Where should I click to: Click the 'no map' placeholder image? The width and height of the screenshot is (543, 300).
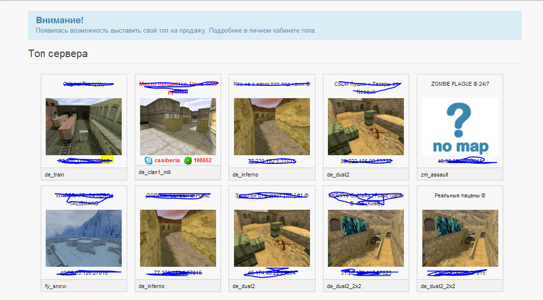pyautogui.click(x=460, y=126)
